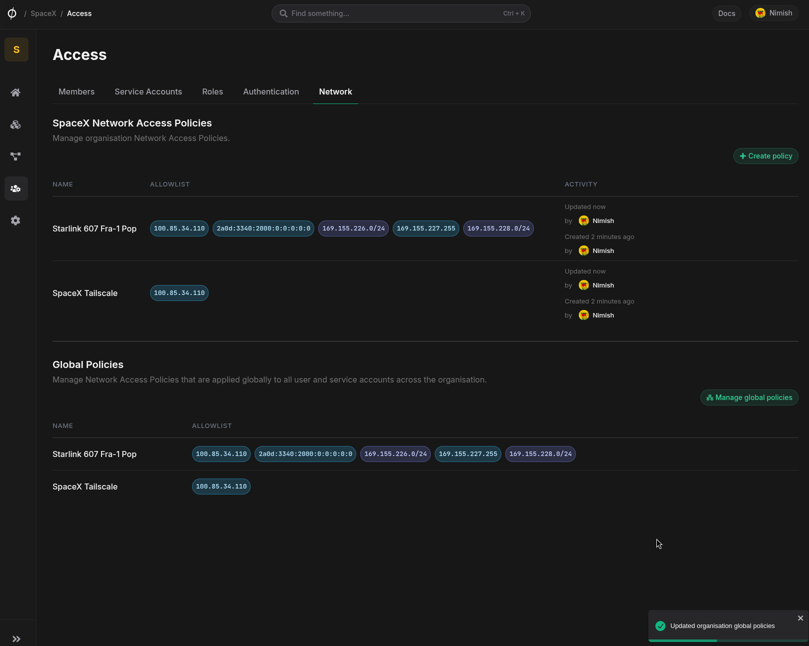
Task: Click 2a0d:3340:2000:0:0:0:0:0 chip in organisation policies
Action: pyautogui.click(x=264, y=228)
